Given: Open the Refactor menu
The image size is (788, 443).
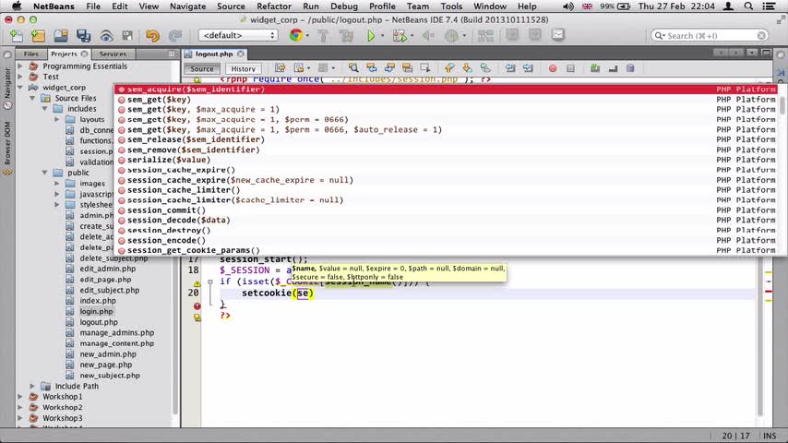Looking at the screenshot, I should click(x=274, y=6).
